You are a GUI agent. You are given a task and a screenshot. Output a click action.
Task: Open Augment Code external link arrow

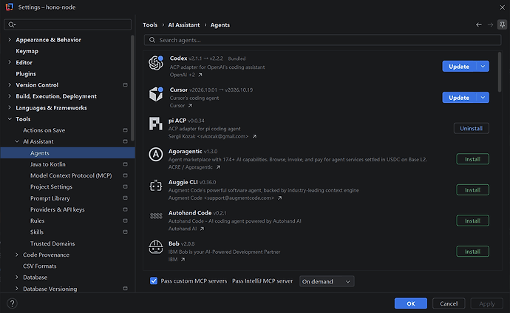tap(279, 198)
